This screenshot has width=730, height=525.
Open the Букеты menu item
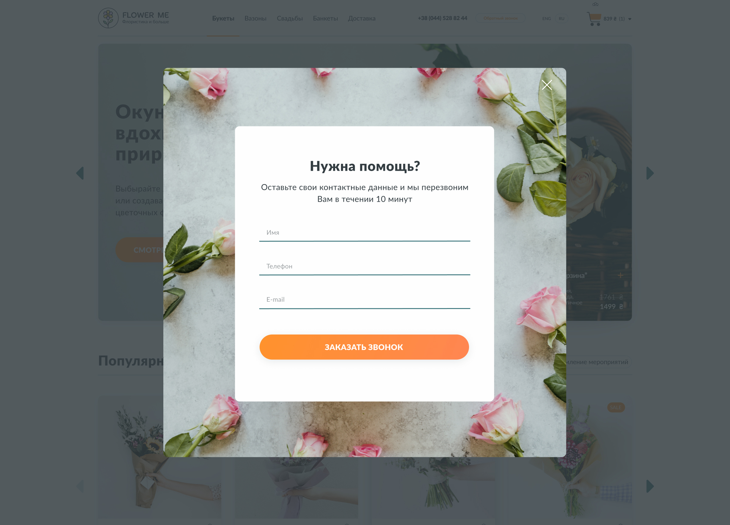click(223, 18)
